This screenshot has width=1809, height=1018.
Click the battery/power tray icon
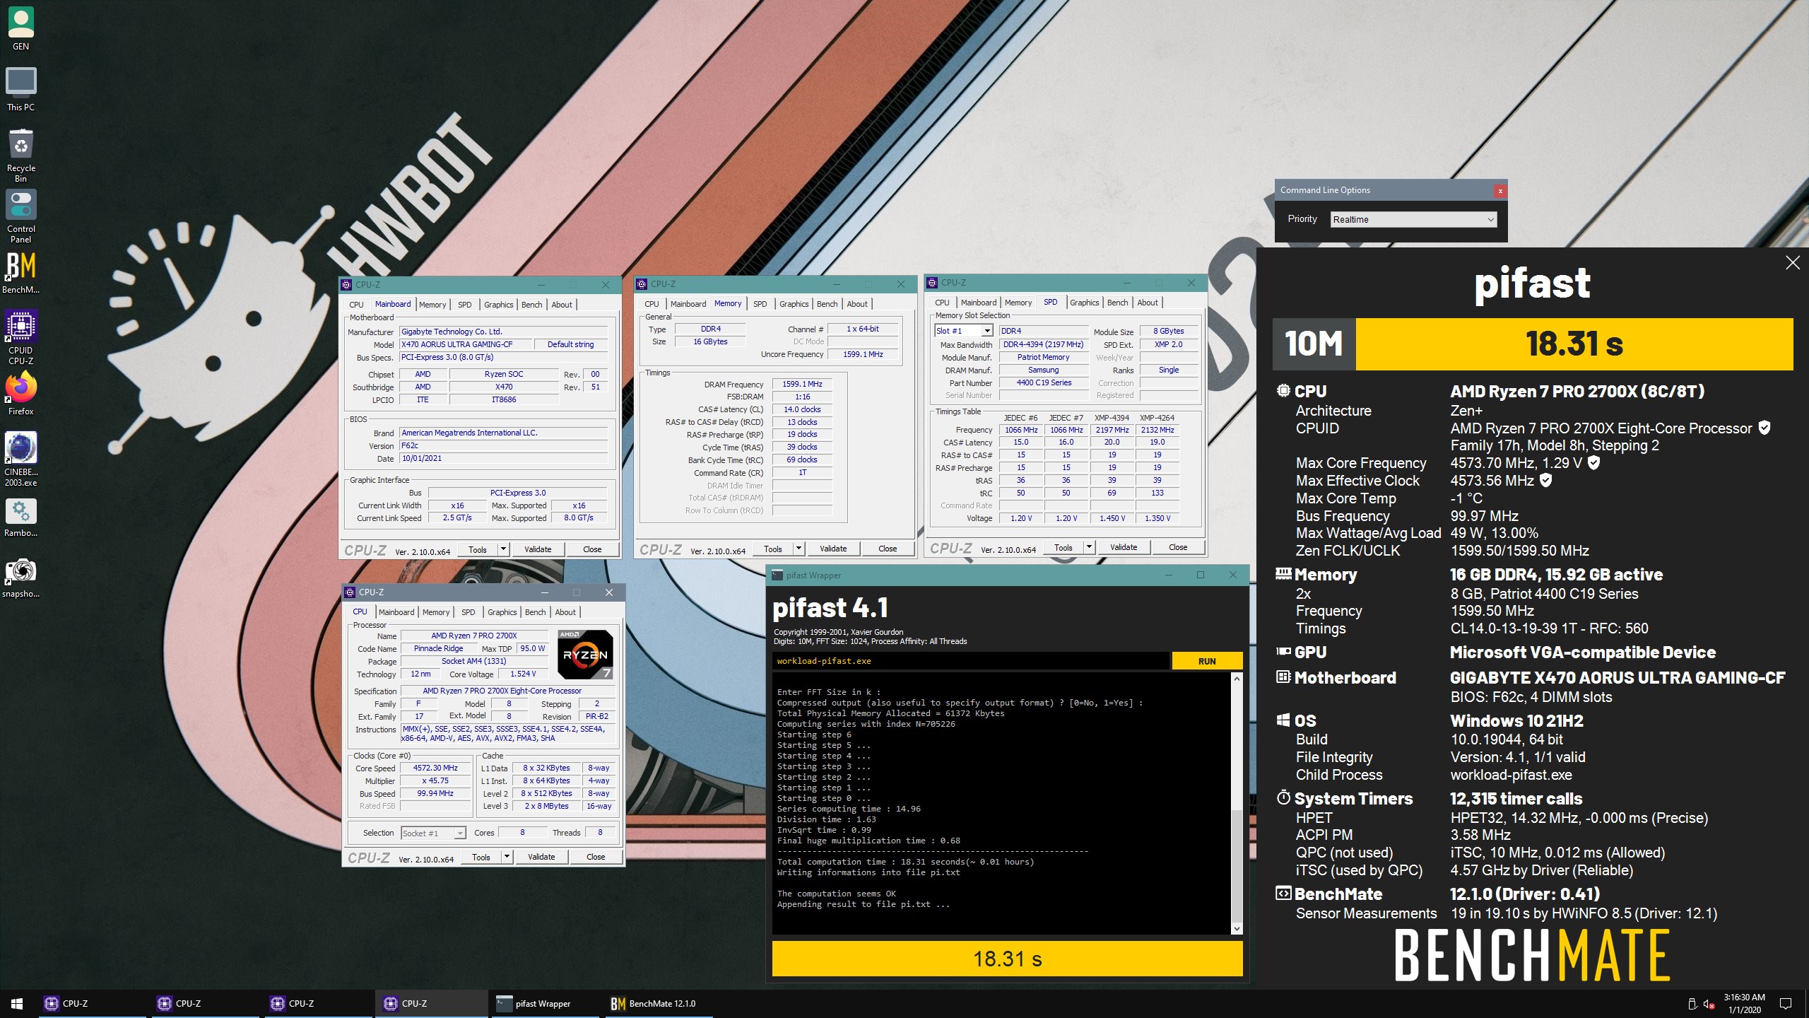click(x=1692, y=1004)
